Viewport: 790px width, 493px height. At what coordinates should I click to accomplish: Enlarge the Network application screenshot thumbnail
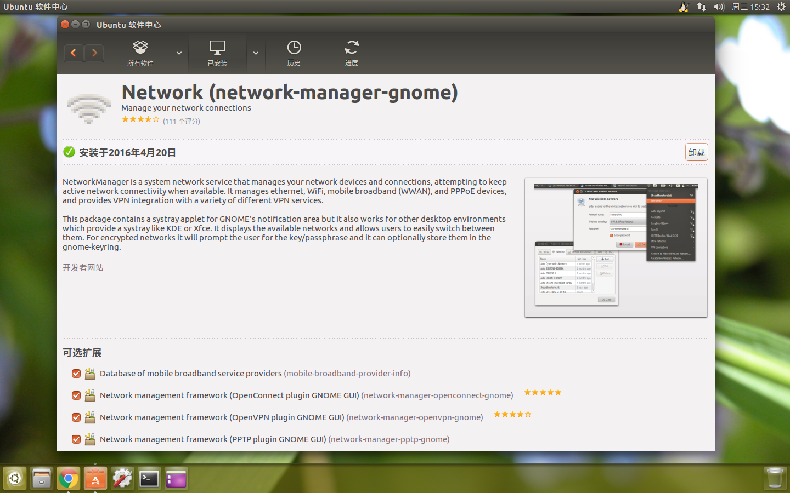point(616,248)
